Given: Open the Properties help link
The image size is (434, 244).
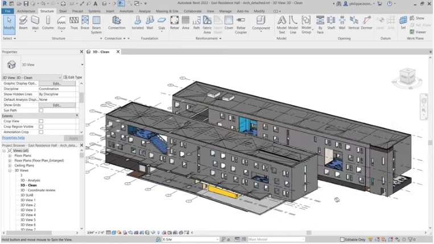Looking at the screenshot, I should 13,138.
